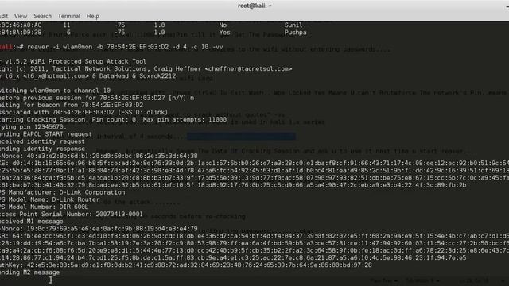Click the Max pin attempts: 11000 line
Screen dimensions: 509x286
(x=113, y=120)
